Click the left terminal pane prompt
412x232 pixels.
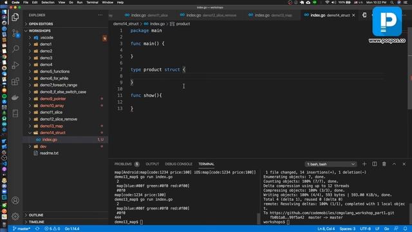(x=129, y=222)
